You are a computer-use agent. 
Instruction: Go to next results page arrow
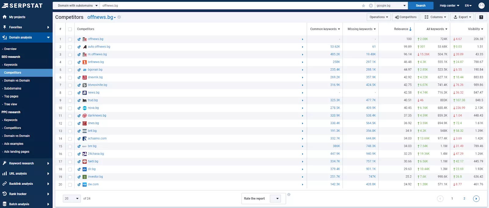tap(476, 199)
